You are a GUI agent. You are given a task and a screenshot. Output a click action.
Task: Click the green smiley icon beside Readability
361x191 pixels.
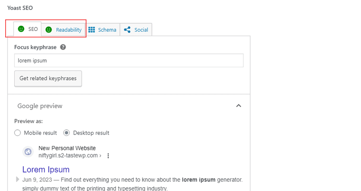pyautogui.click(x=48, y=30)
